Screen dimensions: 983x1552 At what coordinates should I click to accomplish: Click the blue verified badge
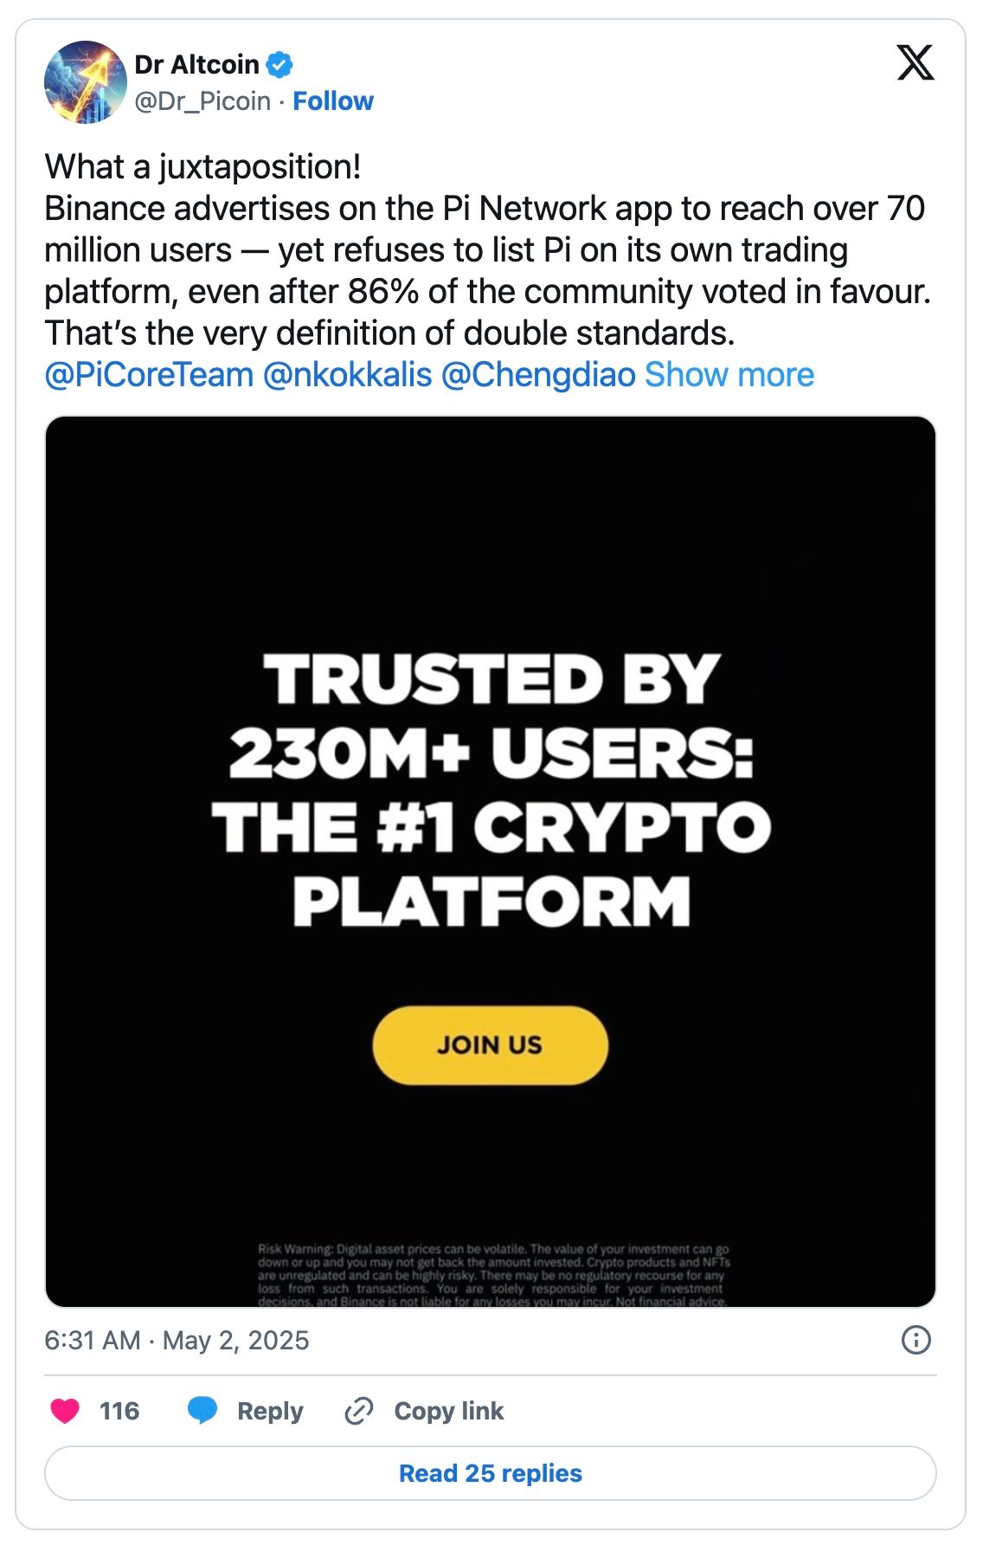(279, 65)
